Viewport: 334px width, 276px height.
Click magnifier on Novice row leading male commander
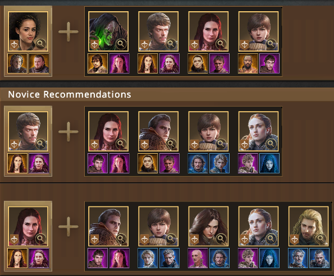click(40, 144)
